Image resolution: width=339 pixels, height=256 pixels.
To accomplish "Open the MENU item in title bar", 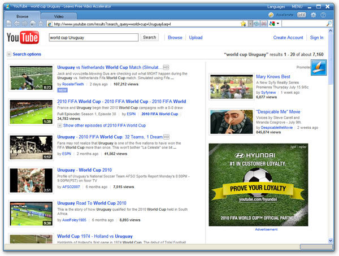I will click(297, 6).
